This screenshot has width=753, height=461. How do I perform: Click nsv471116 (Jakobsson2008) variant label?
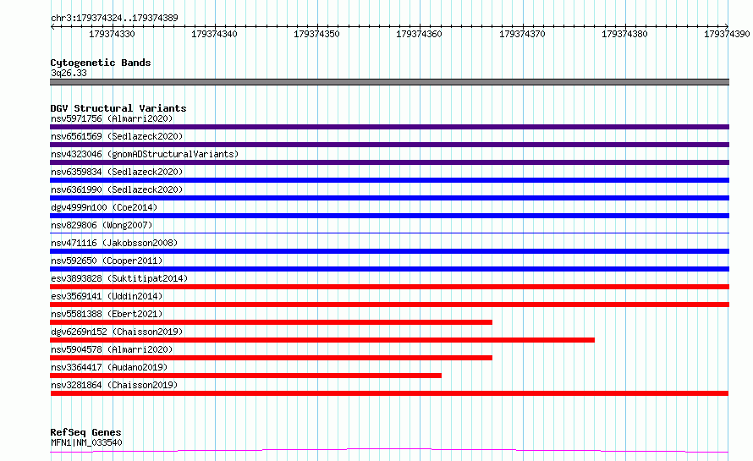tap(114, 243)
